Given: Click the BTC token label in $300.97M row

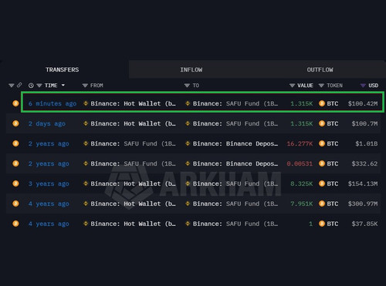Looking at the screenshot, I should [333, 204].
